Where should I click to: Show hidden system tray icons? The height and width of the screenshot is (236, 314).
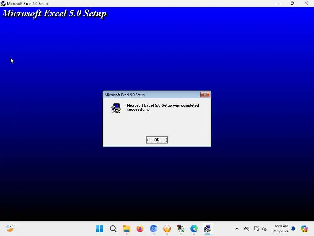[237, 229]
